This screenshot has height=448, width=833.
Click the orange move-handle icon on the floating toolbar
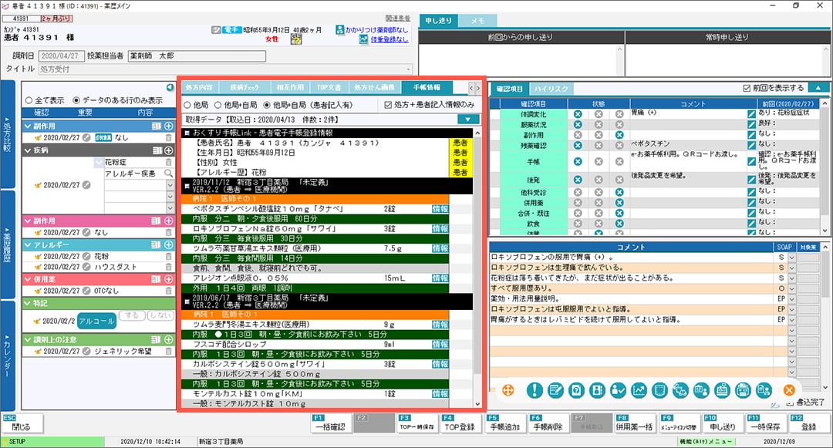click(x=508, y=391)
